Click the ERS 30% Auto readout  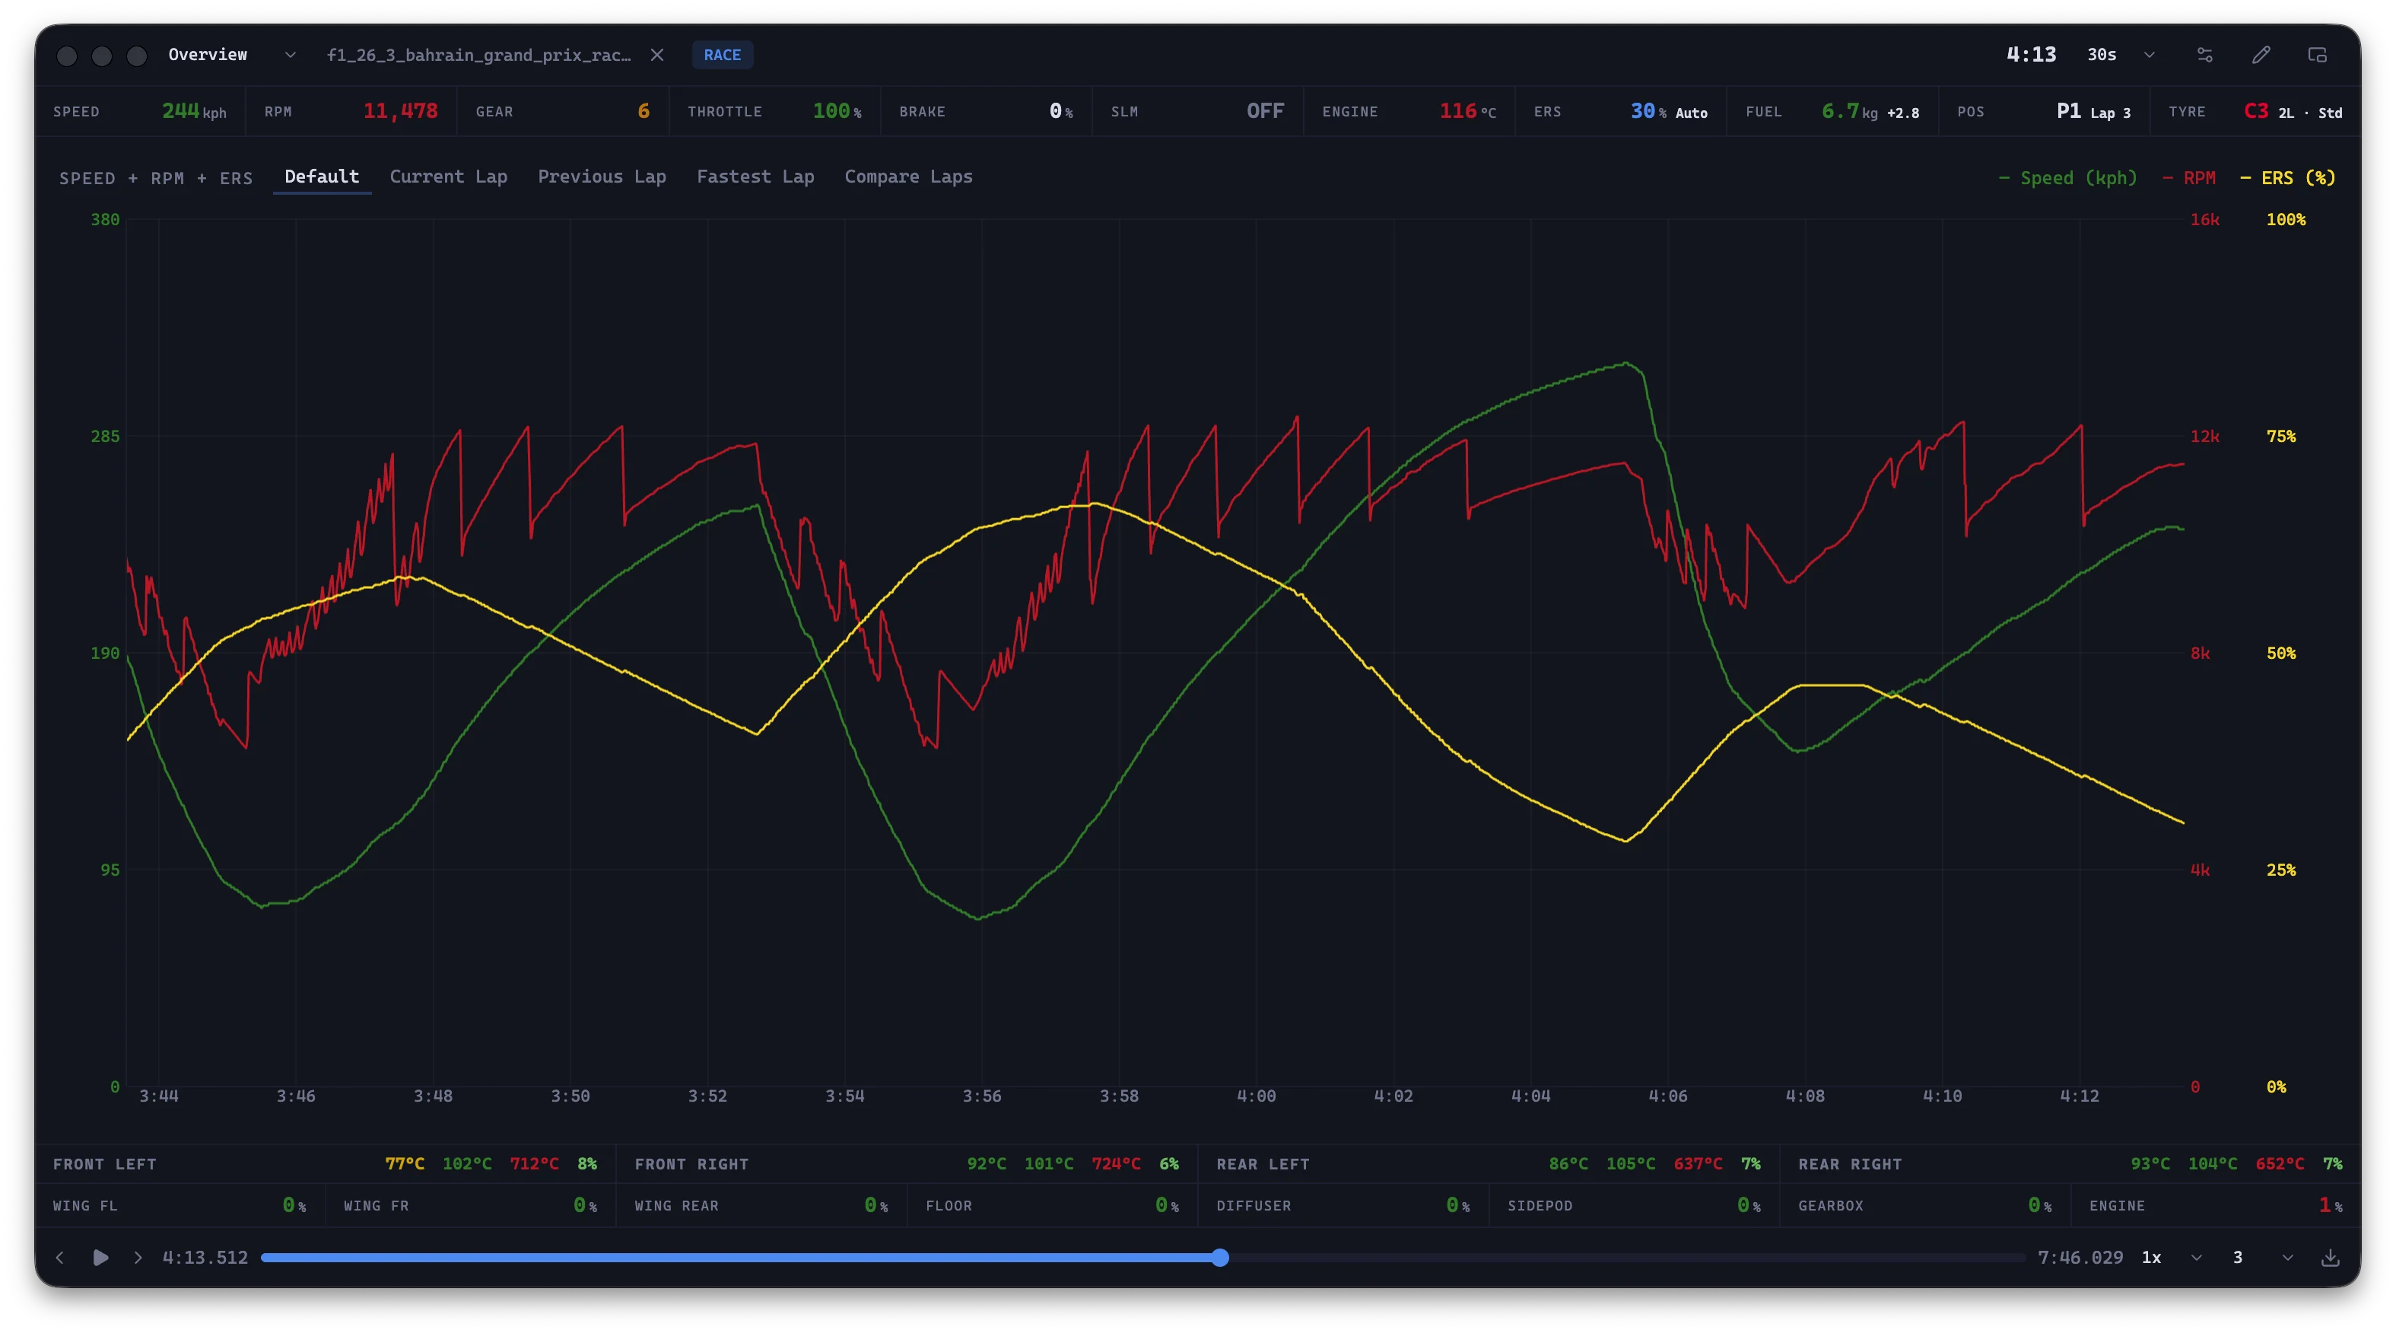(1669, 112)
